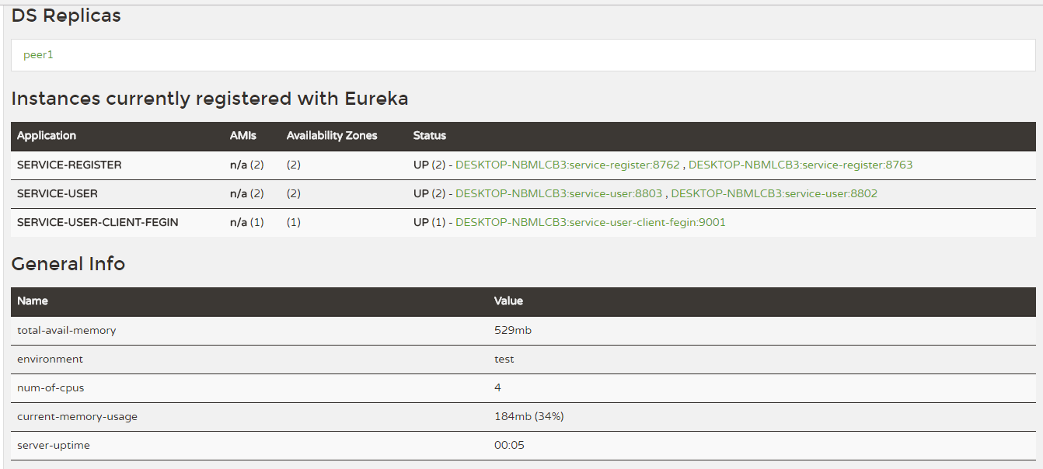Open the service-user:8802 instance link
The height and width of the screenshot is (469, 1043).
[774, 193]
